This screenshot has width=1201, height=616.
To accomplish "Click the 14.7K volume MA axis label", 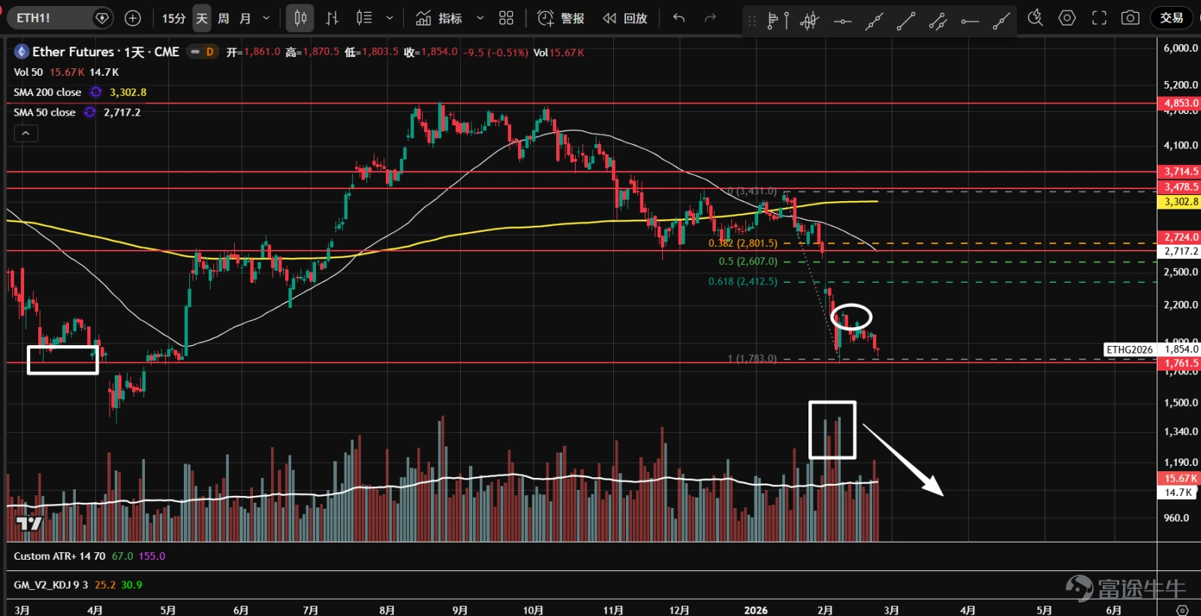I will 1178,493.
